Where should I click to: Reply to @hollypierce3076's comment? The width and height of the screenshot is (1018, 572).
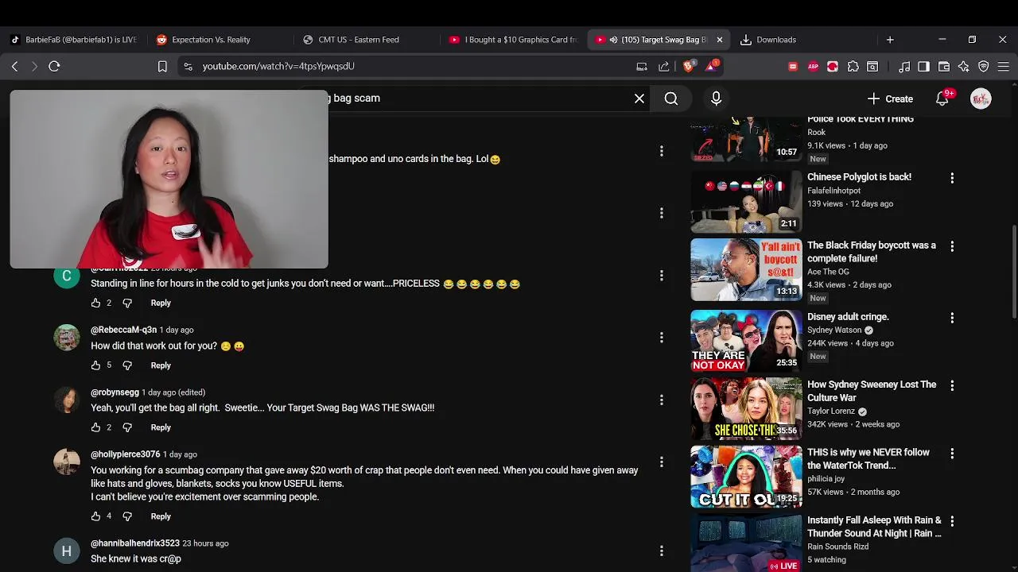point(161,516)
